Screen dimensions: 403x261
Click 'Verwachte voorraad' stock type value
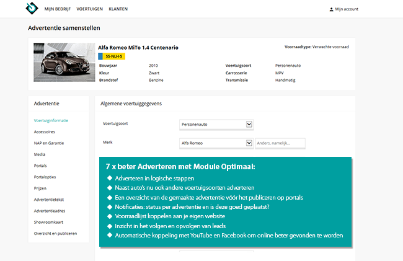click(x=331, y=46)
